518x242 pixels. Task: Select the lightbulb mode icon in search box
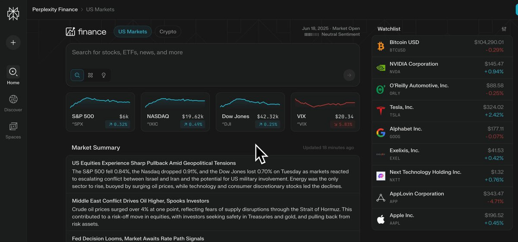[104, 75]
